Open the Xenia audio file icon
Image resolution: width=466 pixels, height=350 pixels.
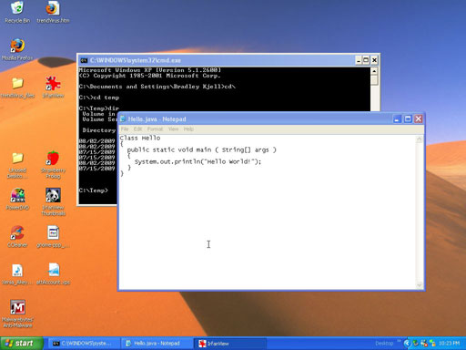click(x=17, y=274)
